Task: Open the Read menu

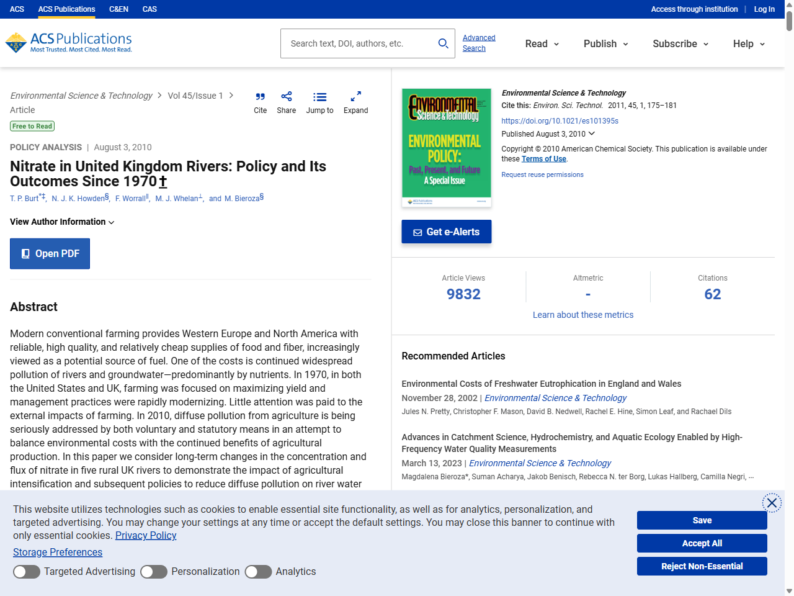Action: (x=541, y=43)
